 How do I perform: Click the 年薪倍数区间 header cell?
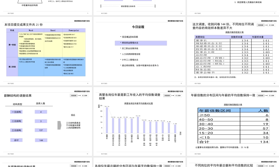click(219, 110)
